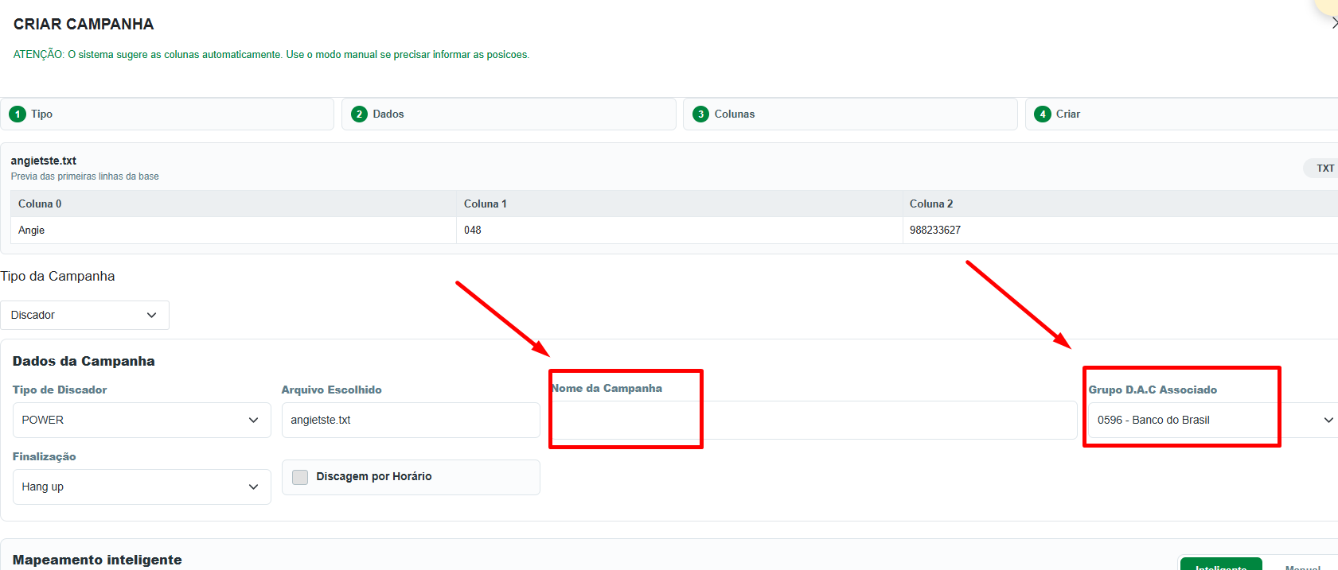Click the Dados da Campanha heading
1338x570 pixels.
click(x=84, y=362)
